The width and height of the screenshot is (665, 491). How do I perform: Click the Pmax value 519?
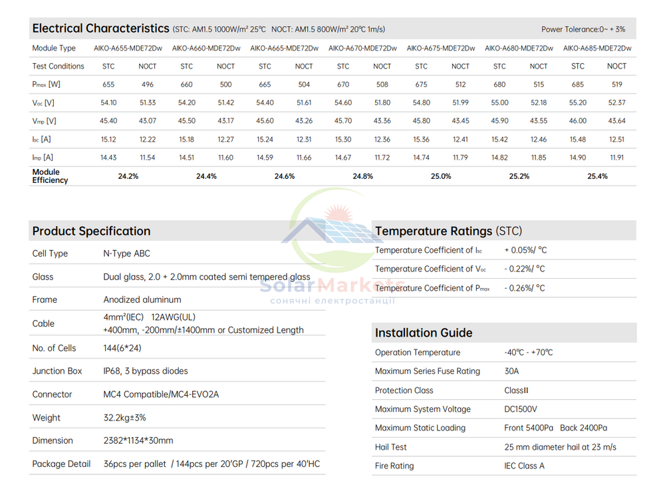[617, 84]
